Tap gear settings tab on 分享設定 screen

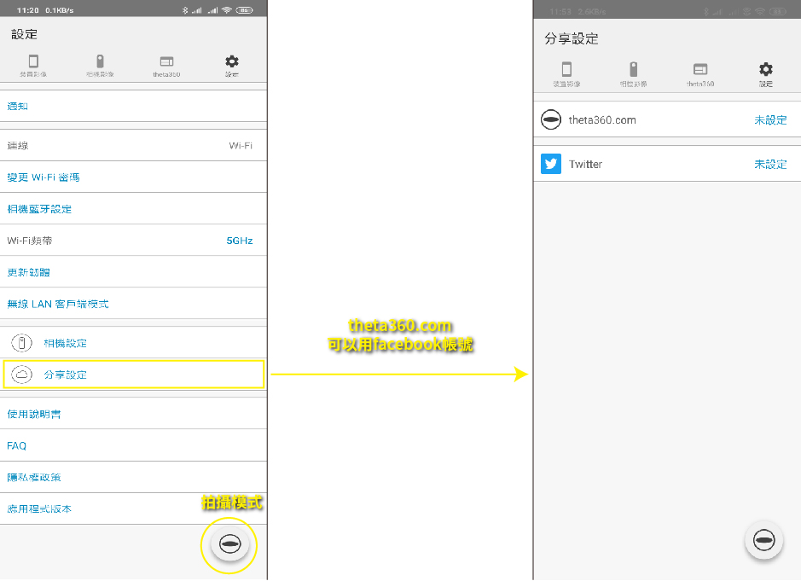[x=766, y=74]
